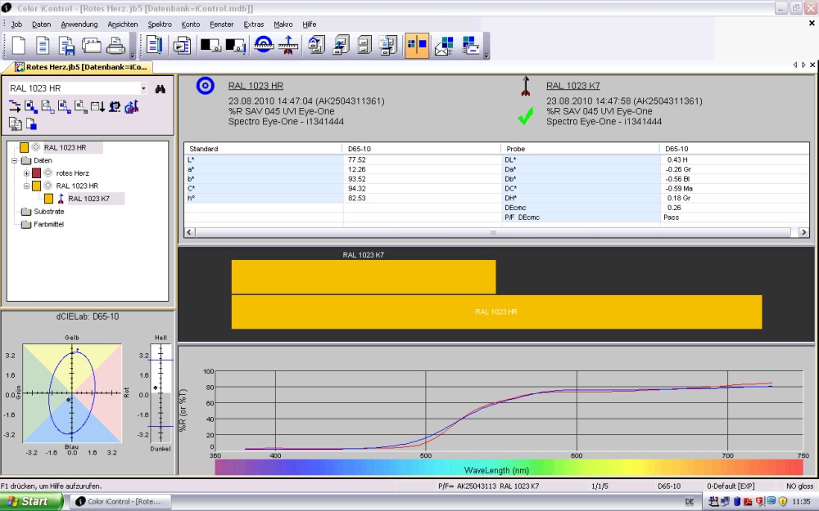Expand the rotes Herz tree node
Image resolution: width=819 pixels, height=511 pixels.
click(26, 173)
